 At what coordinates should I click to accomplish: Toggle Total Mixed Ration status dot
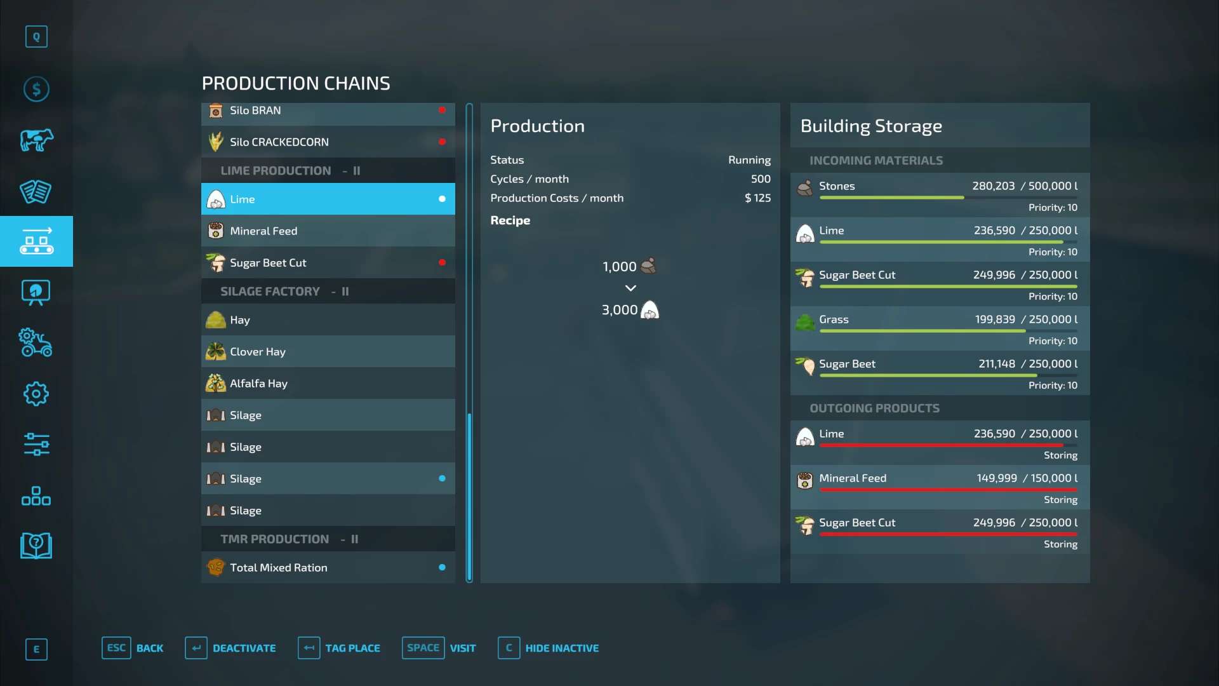pos(442,567)
